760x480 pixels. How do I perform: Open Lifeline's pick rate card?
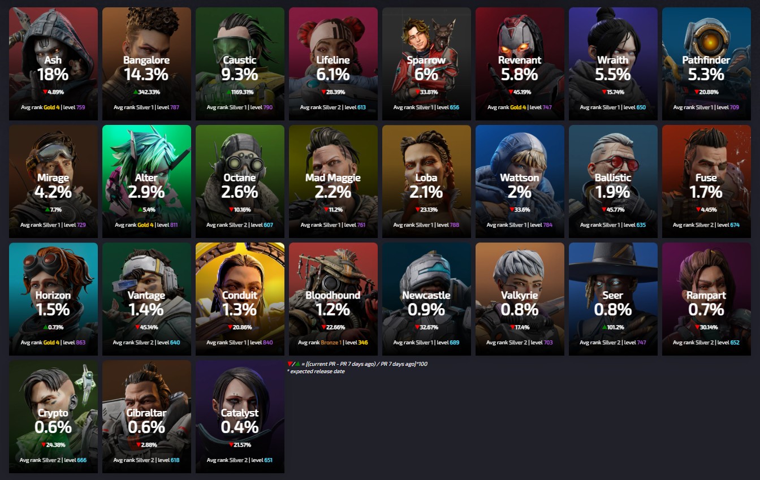[x=333, y=64]
